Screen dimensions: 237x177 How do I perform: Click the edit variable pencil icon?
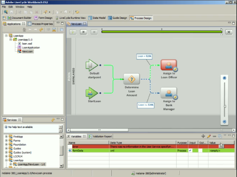point(209,136)
